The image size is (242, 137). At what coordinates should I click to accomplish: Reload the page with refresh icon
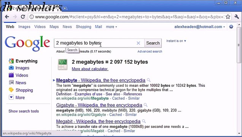pos(23,17)
